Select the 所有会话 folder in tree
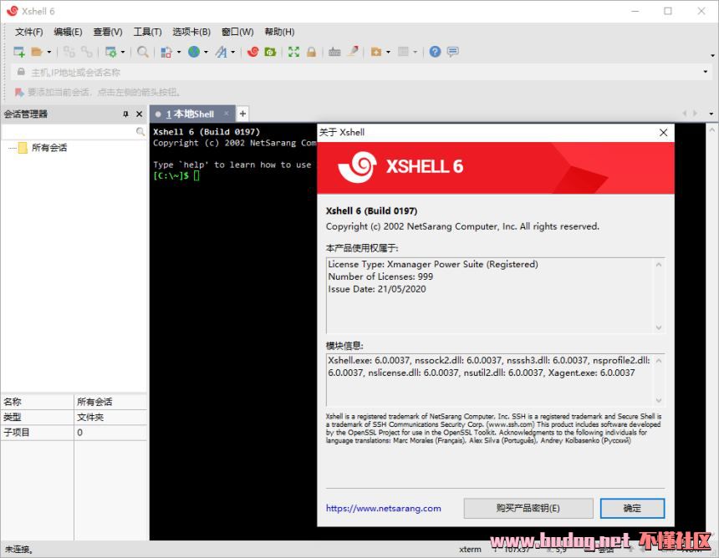The image size is (719, 558). tap(49, 148)
